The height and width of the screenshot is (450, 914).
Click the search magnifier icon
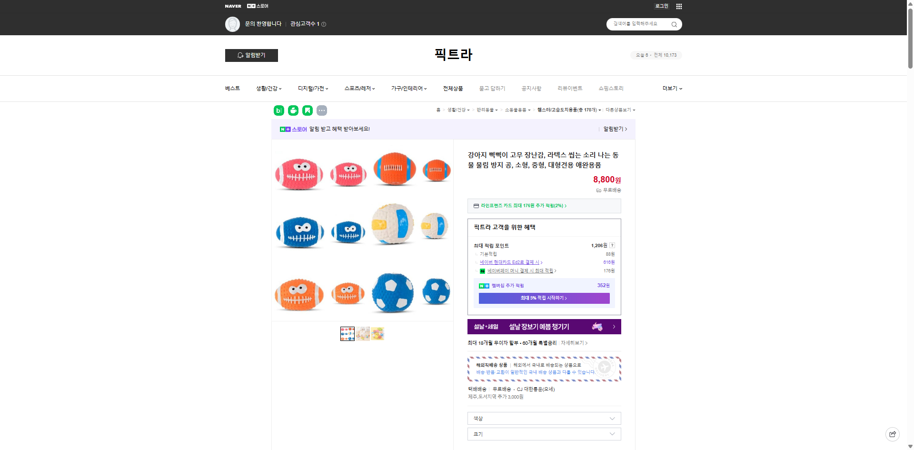[674, 24]
